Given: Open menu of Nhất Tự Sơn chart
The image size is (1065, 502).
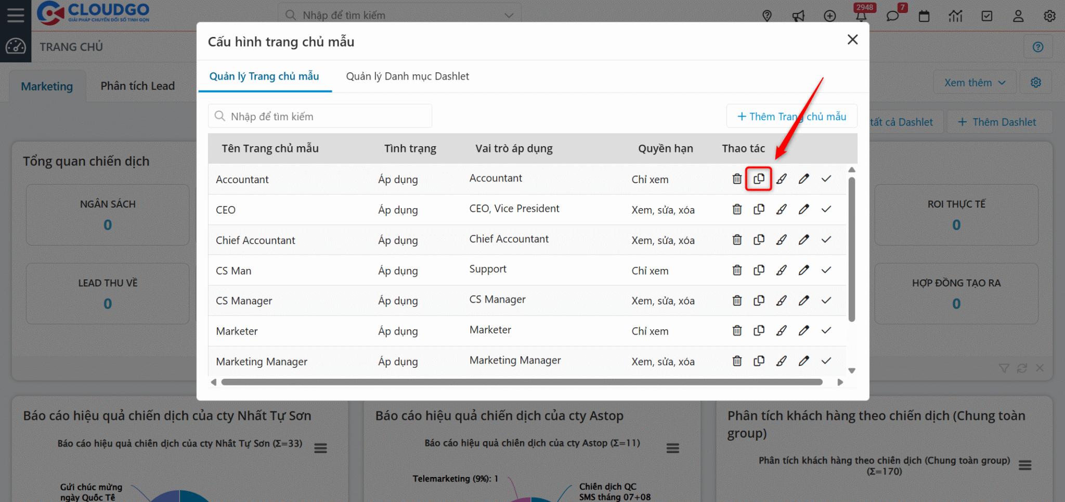Looking at the screenshot, I should coord(320,448).
